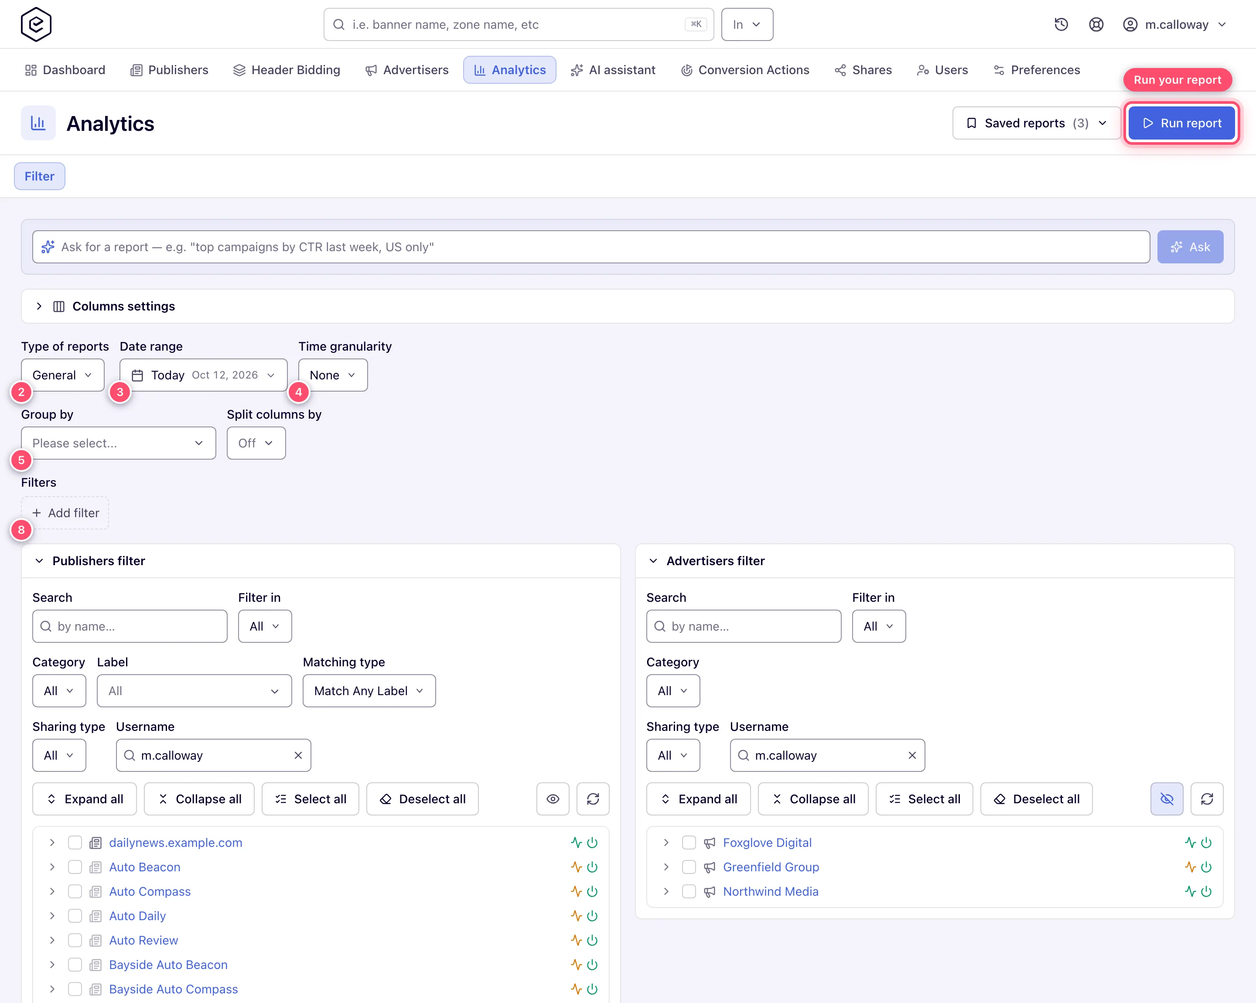Go to the Publishers tab
This screenshot has width=1256, height=1003.
[x=169, y=70]
